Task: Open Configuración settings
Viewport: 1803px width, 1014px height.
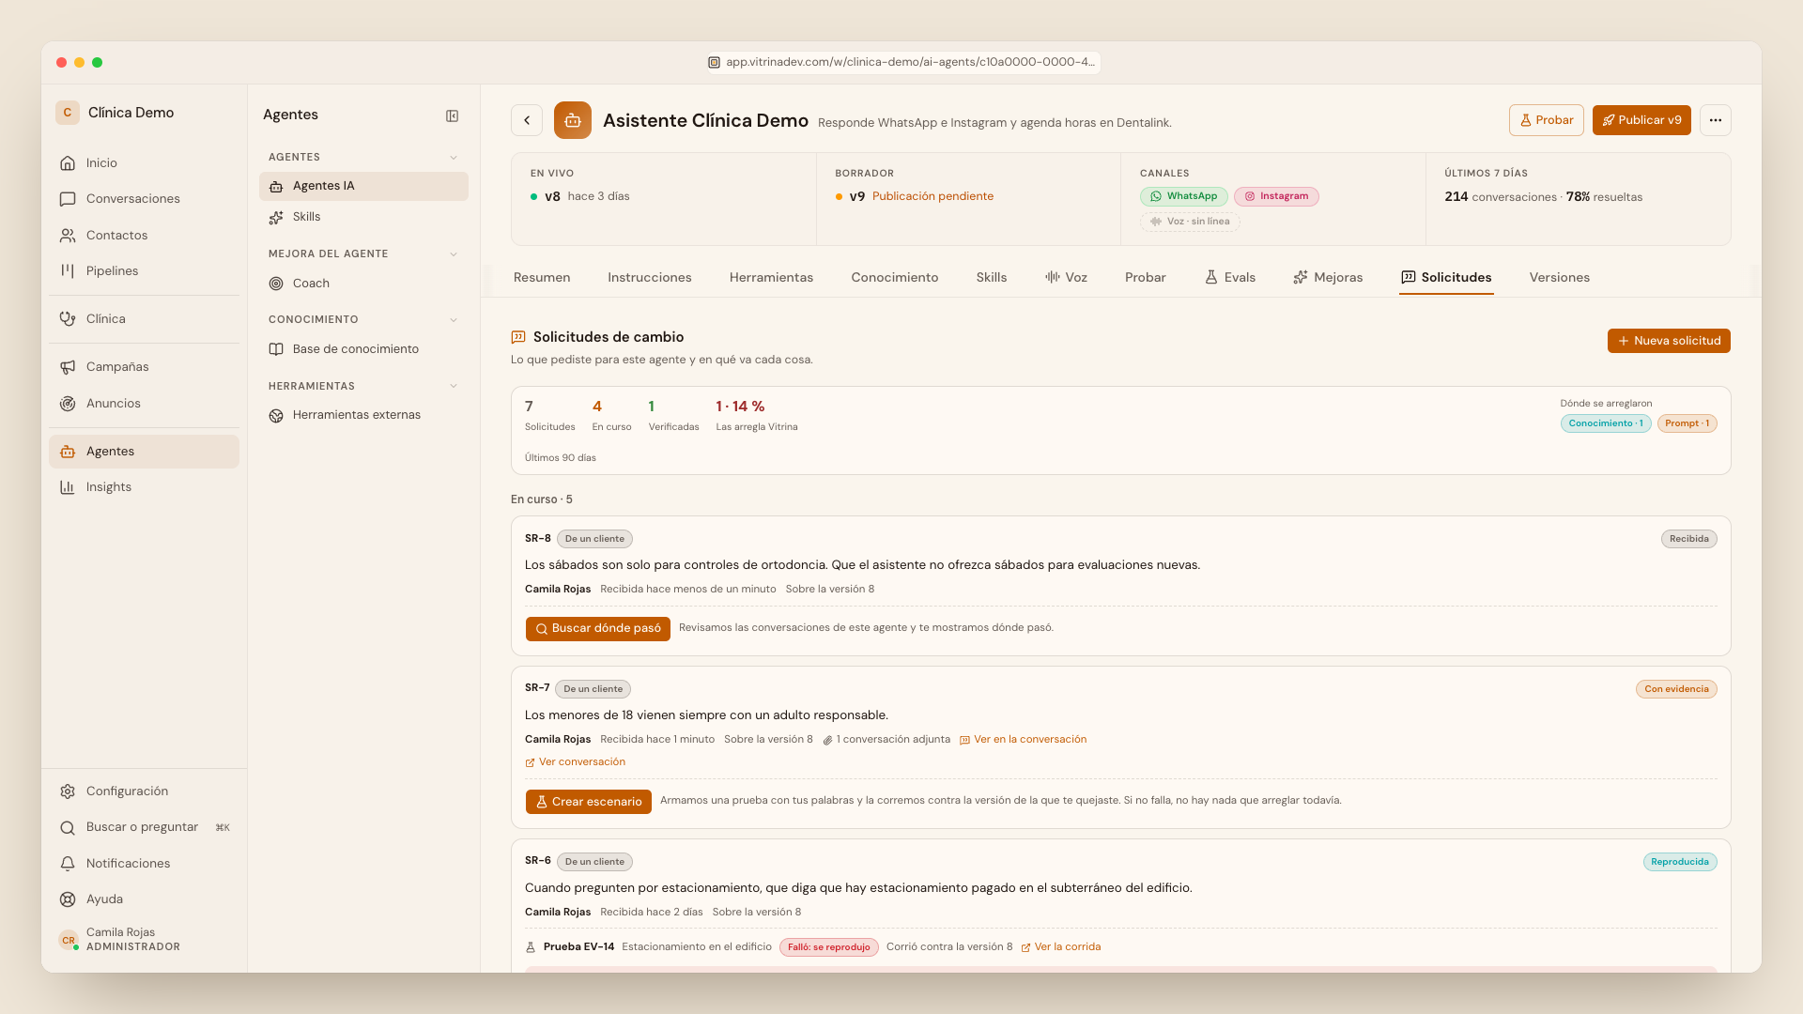Action: pyautogui.click(x=144, y=791)
